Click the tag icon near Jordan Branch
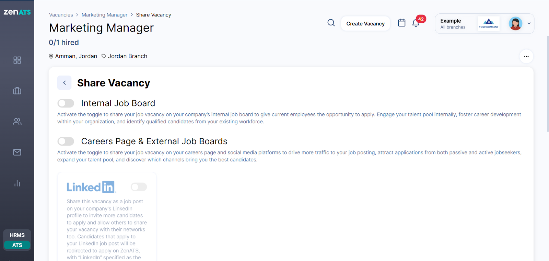The image size is (549, 261). 104,56
